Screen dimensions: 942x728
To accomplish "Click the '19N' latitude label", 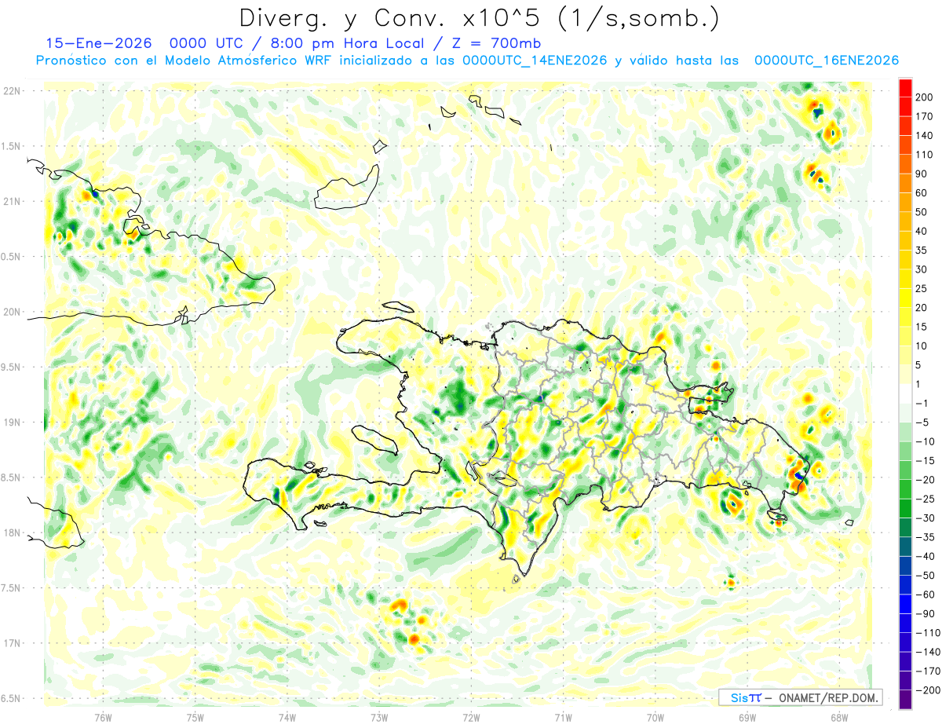I will [x=11, y=423].
